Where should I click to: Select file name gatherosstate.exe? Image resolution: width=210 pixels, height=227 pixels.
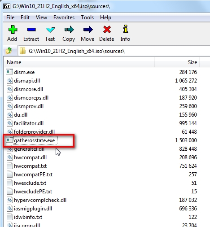(35, 140)
